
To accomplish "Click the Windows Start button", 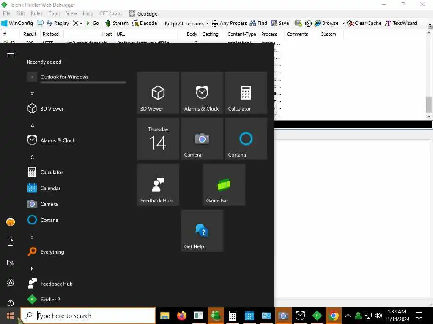I will (10, 316).
